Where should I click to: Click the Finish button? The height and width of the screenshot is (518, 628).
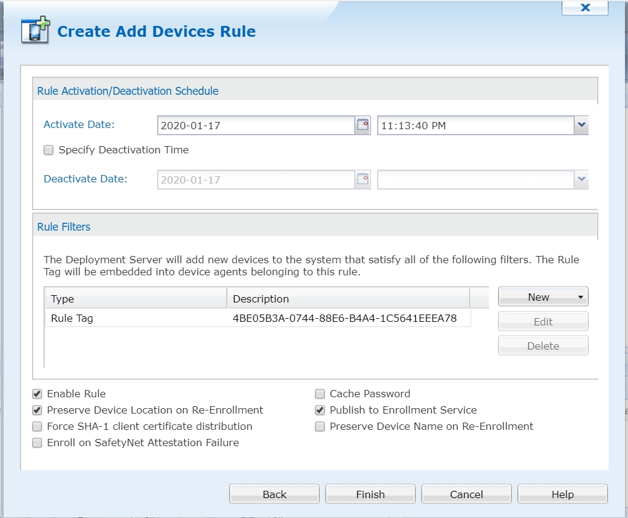(x=370, y=494)
